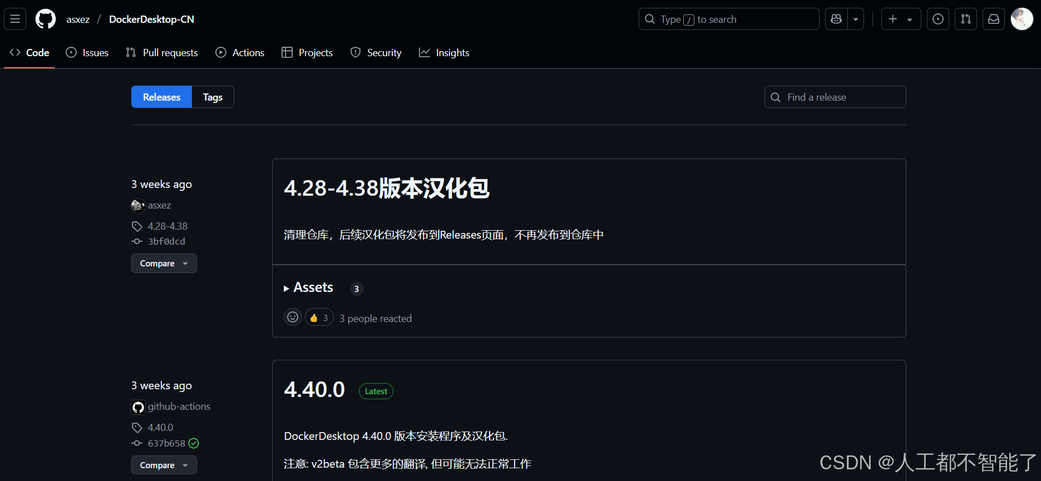Click the '3 people reacted' text
1041x481 pixels.
[x=376, y=318]
